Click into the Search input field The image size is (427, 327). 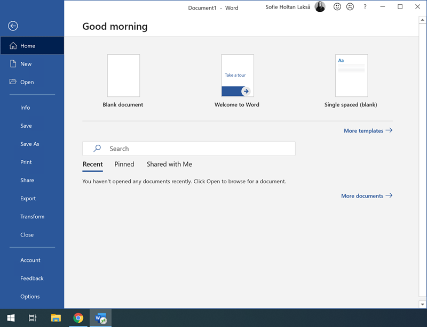tap(189, 149)
